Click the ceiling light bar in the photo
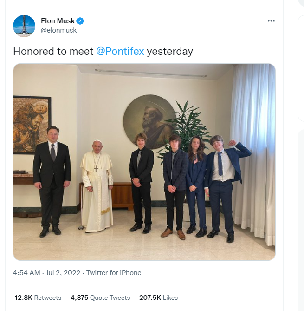 click(x=150, y=73)
